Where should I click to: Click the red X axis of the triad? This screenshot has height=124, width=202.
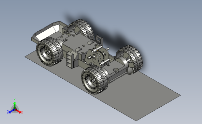(18, 111)
